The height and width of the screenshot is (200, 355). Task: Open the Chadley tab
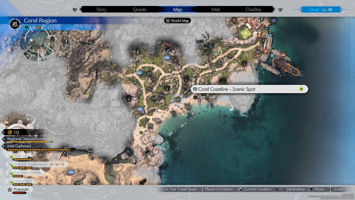pyautogui.click(x=253, y=9)
